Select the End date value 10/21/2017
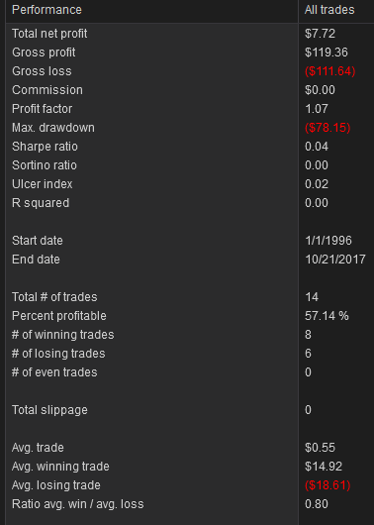374x525 pixels. (x=335, y=260)
